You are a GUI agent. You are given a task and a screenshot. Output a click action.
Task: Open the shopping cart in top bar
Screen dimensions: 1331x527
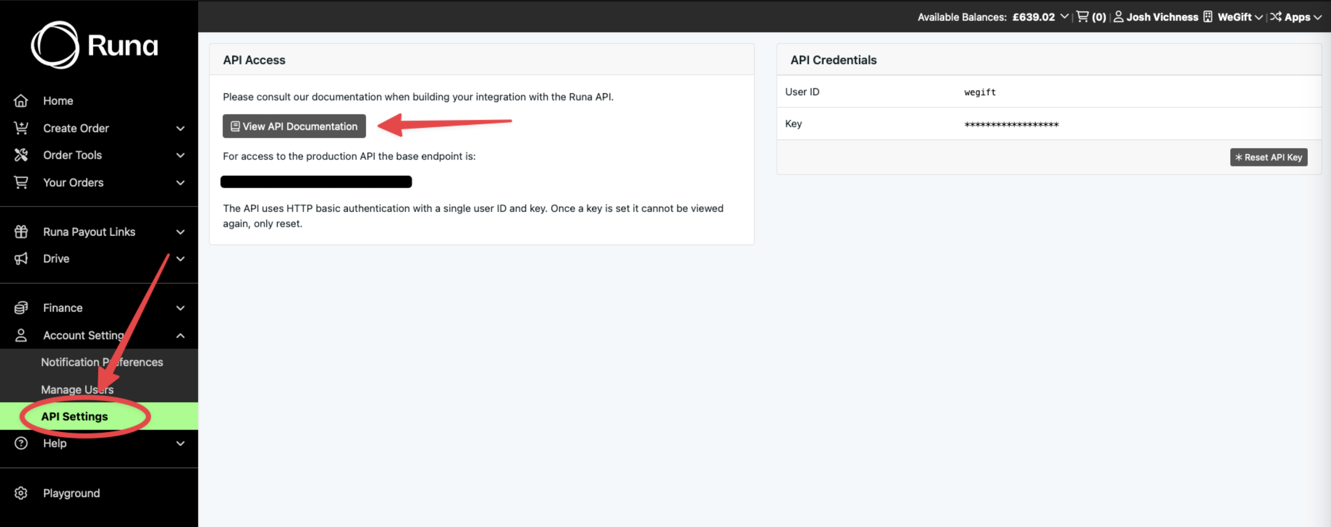click(1082, 16)
